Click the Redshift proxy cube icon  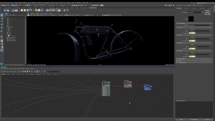[47, 10]
